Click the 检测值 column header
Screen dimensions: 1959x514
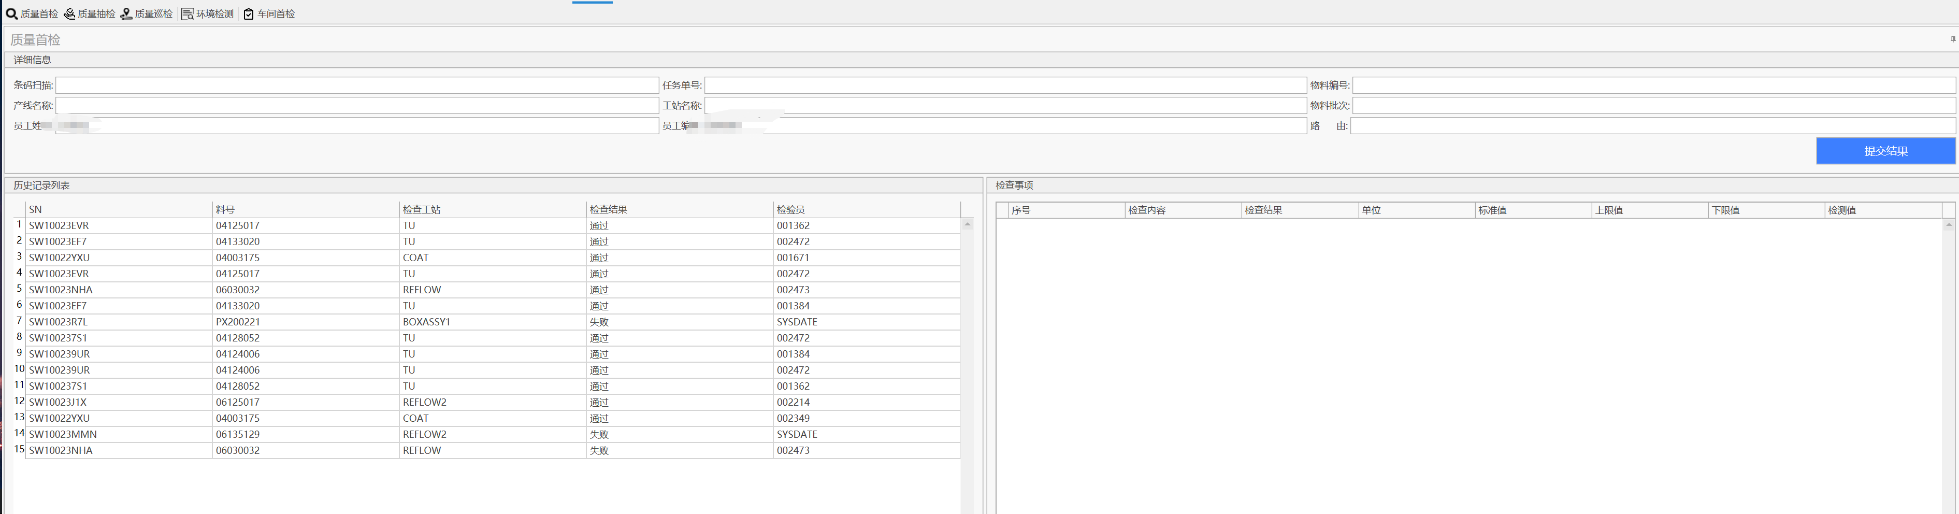click(1883, 210)
